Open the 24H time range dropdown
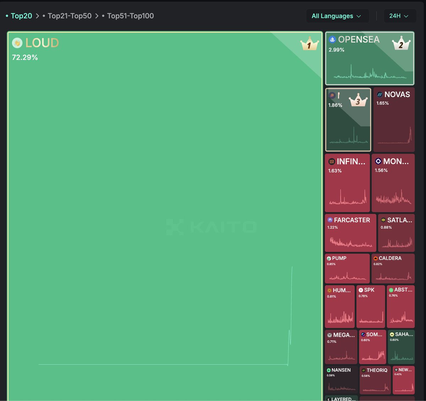Screen dimensions: 426x401 coord(400,16)
